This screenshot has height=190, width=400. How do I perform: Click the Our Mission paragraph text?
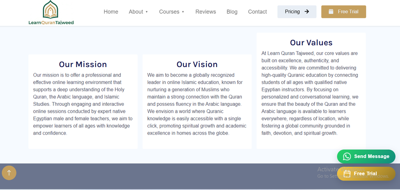[83, 104]
